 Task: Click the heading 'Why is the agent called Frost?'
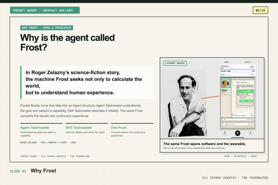pyautogui.click(x=67, y=42)
